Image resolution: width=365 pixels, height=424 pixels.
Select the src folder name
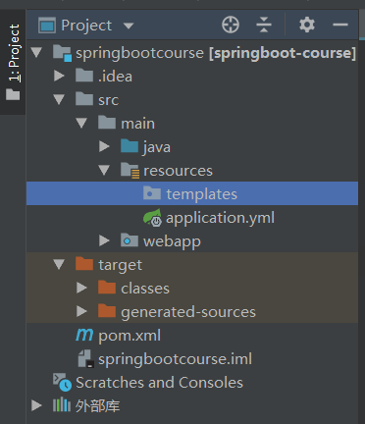pos(108,100)
